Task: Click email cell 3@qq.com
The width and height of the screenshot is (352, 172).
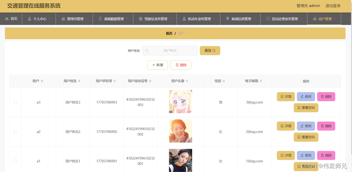Action: click(x=254, y=102)
